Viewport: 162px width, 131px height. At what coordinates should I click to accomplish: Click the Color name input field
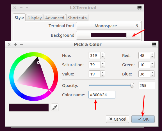[x=102, y=95]
